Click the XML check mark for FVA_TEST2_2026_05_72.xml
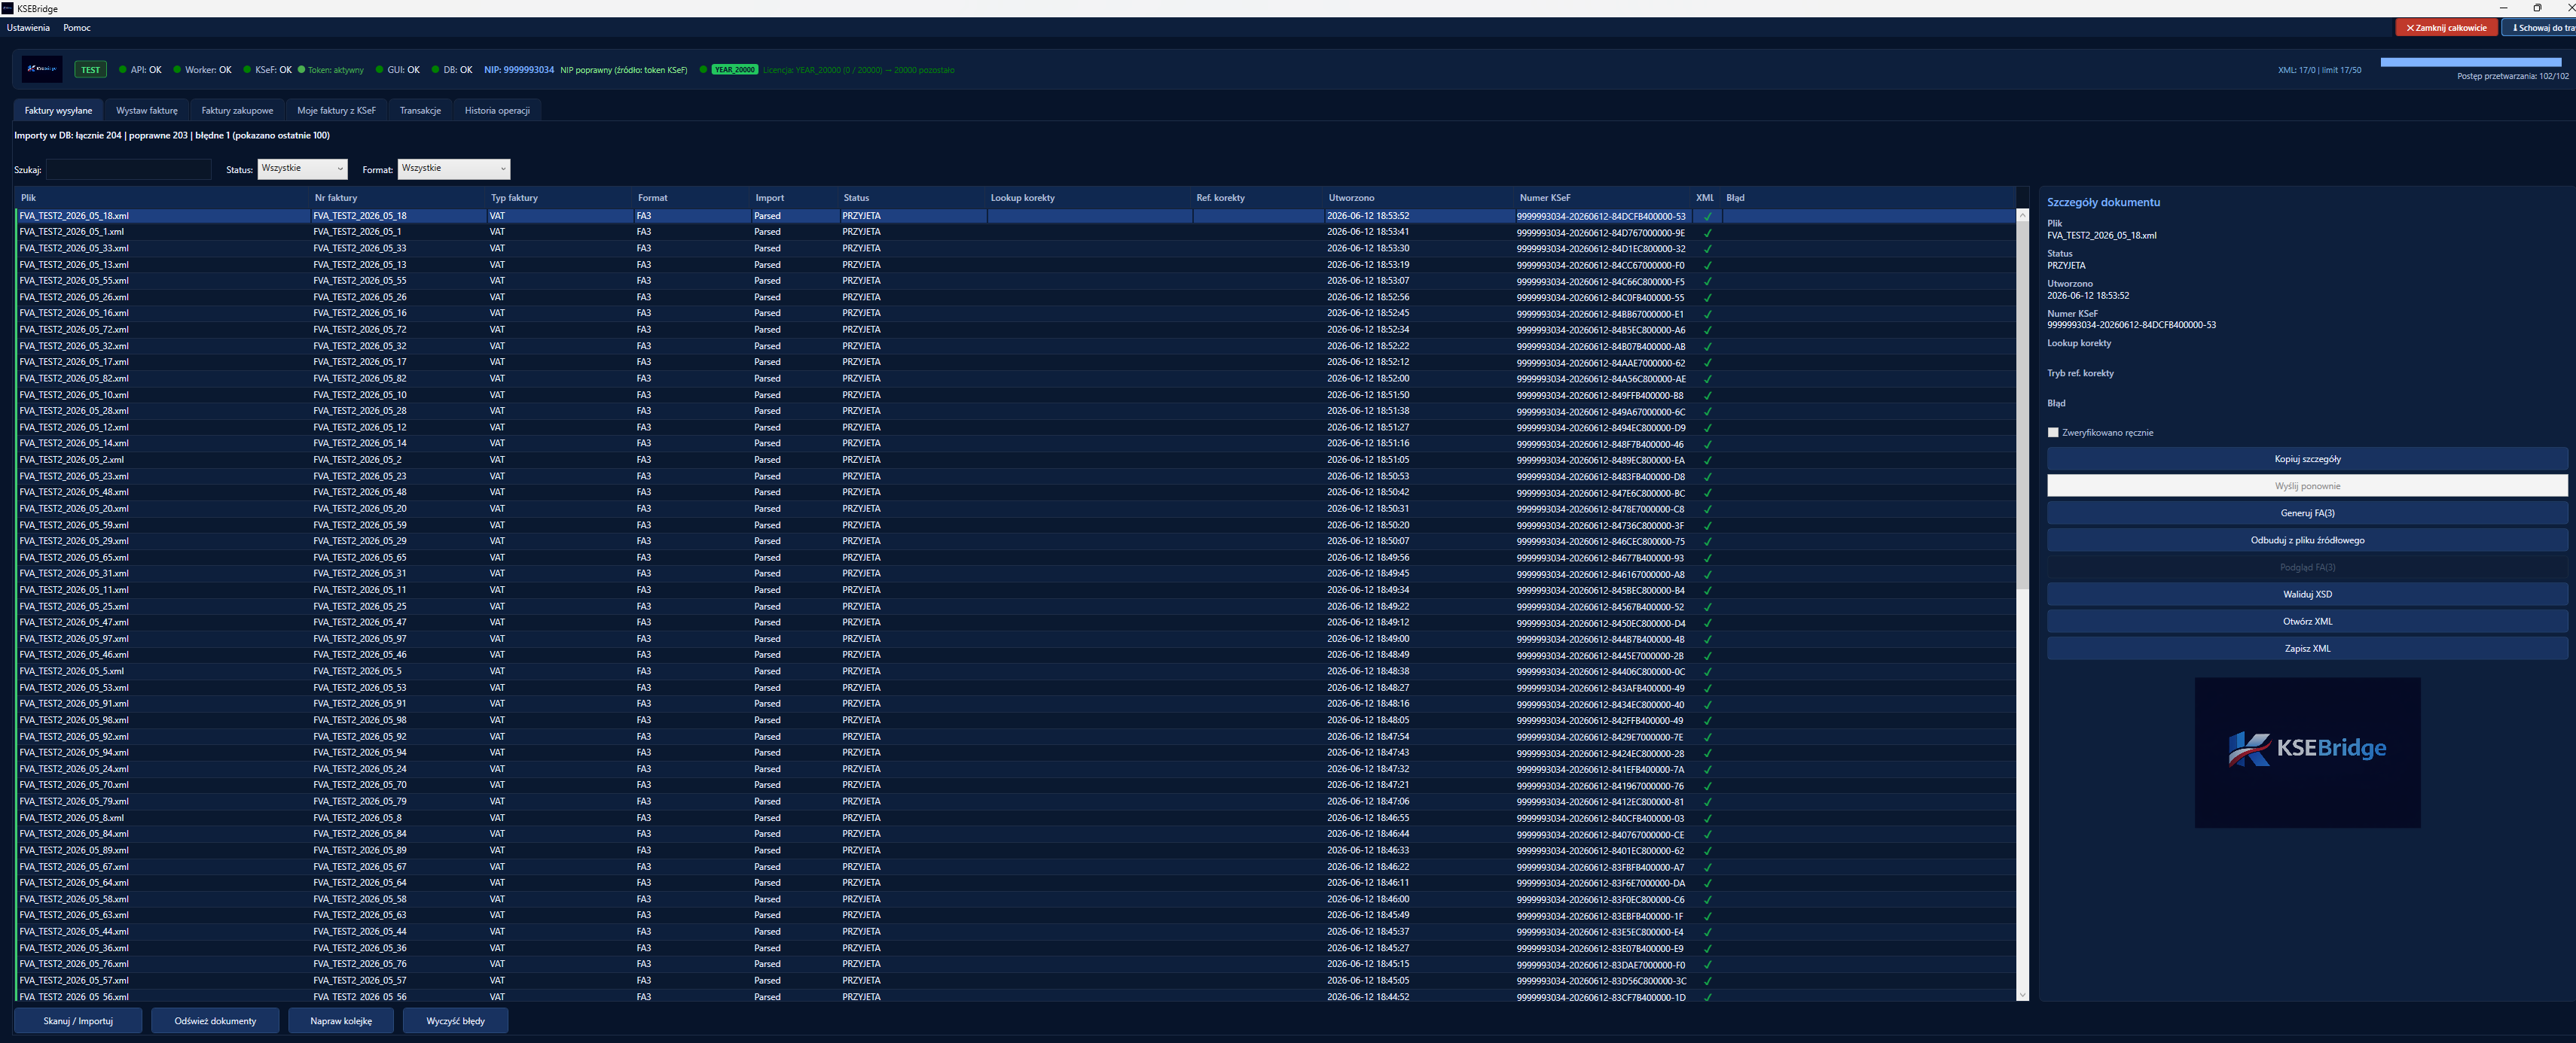 click(x=1707, y=330)
